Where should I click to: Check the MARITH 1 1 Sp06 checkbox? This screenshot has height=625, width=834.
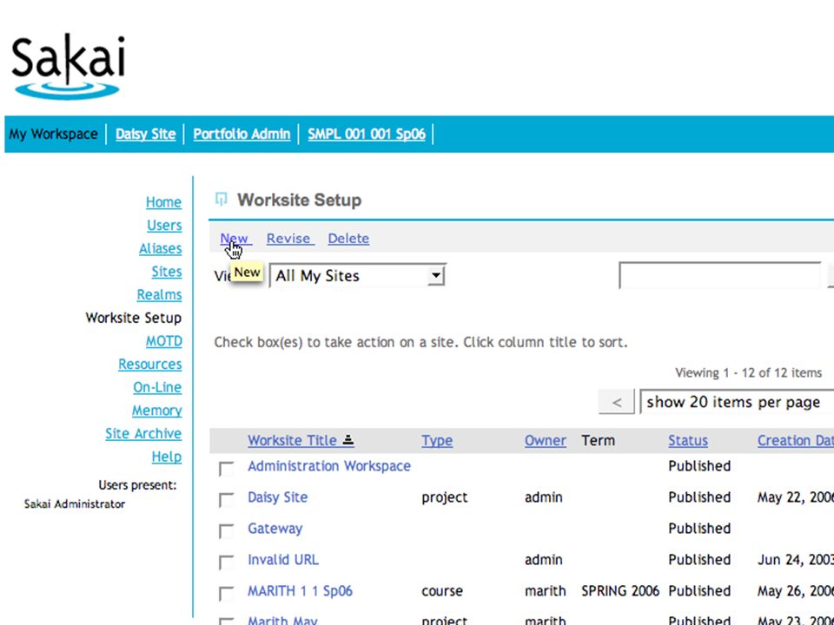coord(226,593)
